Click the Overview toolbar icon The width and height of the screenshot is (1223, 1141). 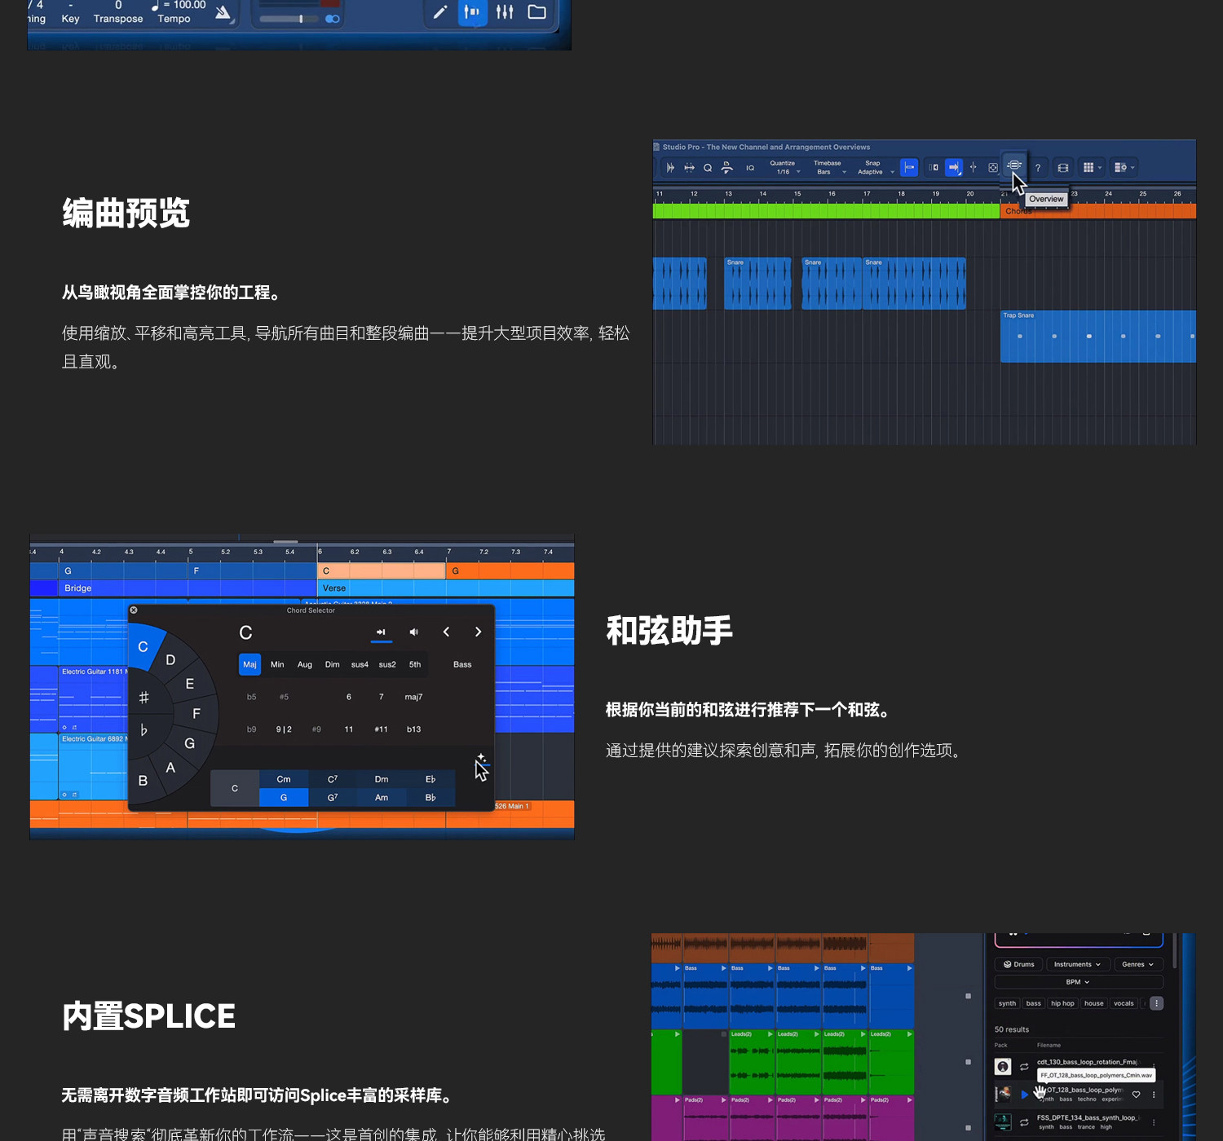point(1014,165)
